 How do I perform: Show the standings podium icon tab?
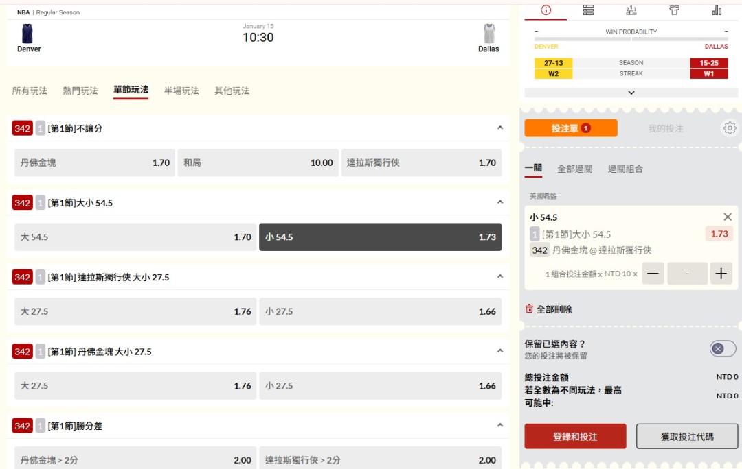[x=631, y=10]
